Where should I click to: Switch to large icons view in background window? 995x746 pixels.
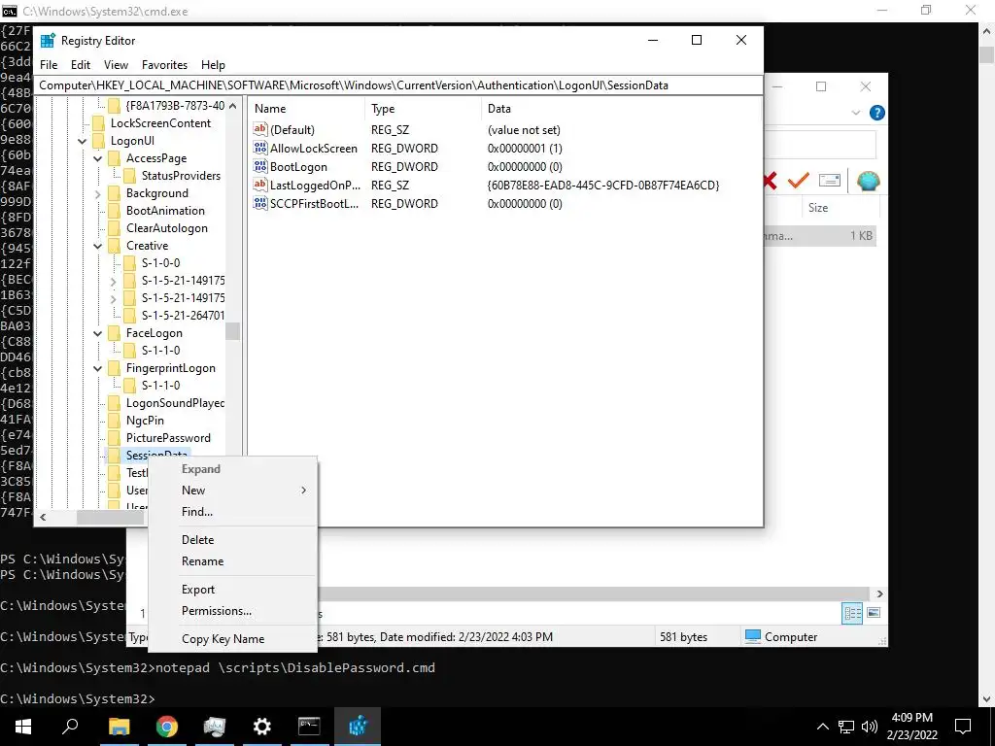874,614
